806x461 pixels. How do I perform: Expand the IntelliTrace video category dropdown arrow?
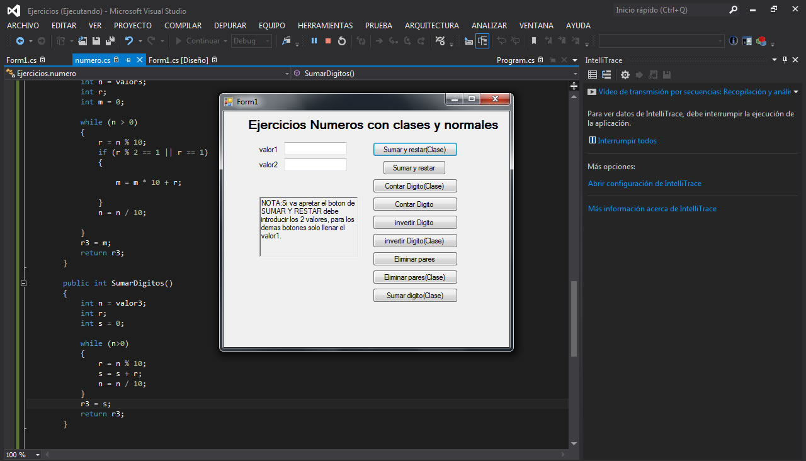point(795,92)
